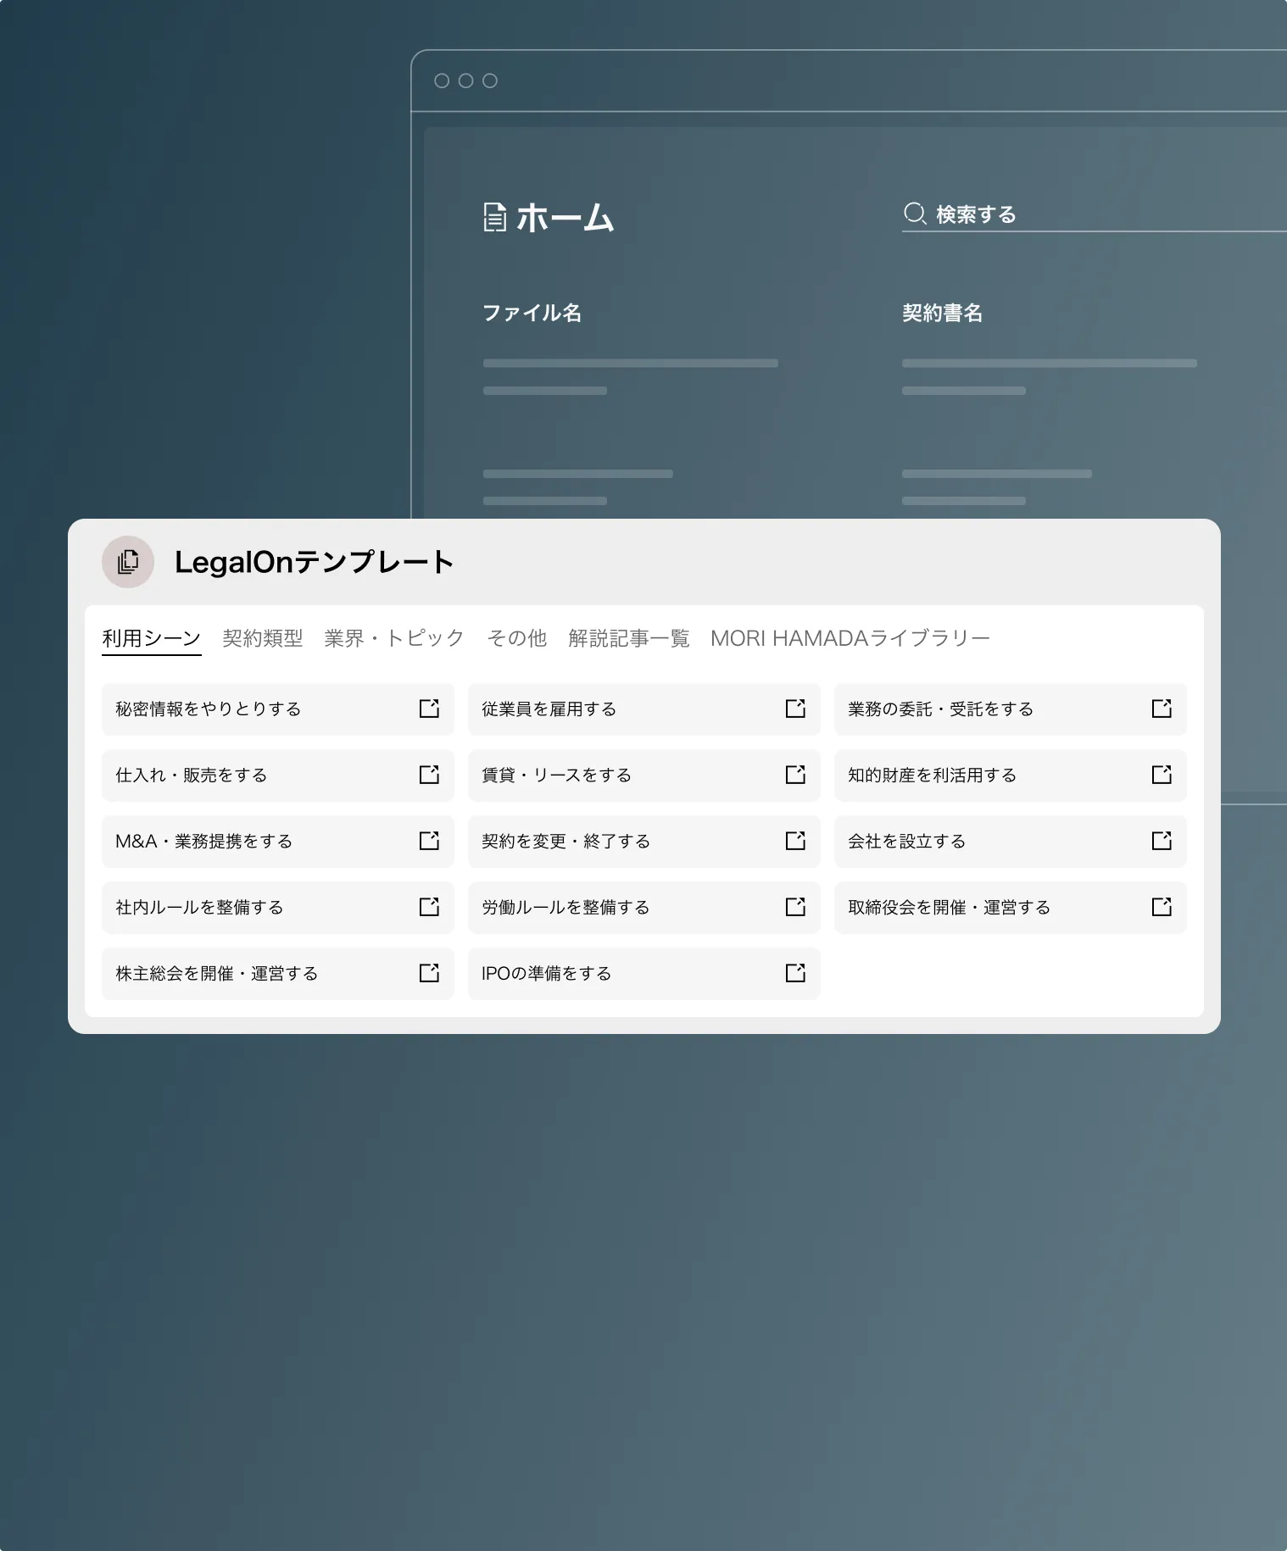The height and width of the screenshot is (1551, 1287).
Task: Click the ホーム page title
Action: click(565, 218)
